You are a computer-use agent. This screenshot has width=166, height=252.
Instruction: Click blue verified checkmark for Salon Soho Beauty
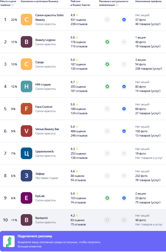point(124,20)
